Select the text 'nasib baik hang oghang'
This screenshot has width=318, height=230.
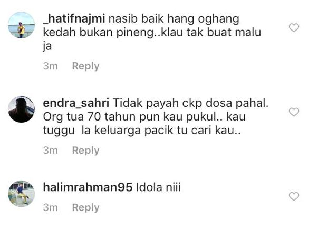pyautogui.click(x=174, y=19)
